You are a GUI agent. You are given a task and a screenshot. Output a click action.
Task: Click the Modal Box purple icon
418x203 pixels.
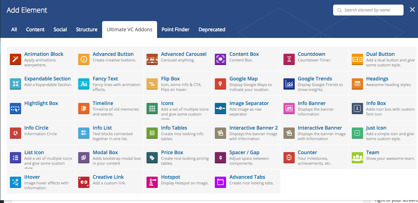click(84, 158)
